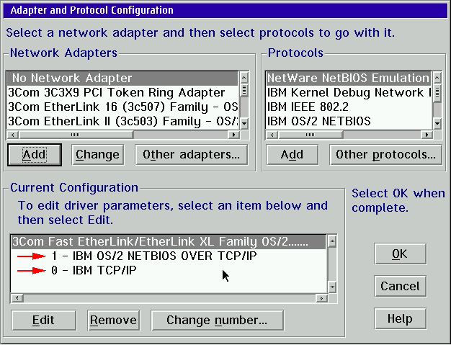Image resolution: width=451 pixels, height=345 pixels.
Task: Select 3Com EtherLink 16 (3c507) Family
Action: [x=122, y=107]
